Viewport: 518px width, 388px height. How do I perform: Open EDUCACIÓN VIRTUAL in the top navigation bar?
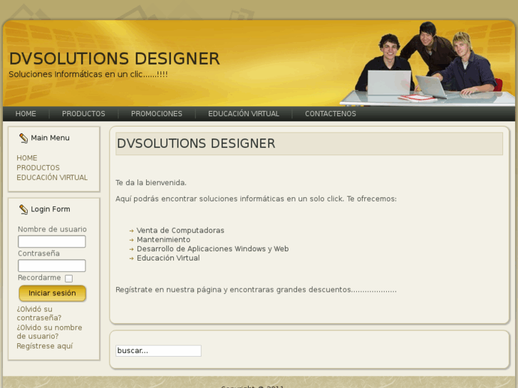click(x=244, y=114)
